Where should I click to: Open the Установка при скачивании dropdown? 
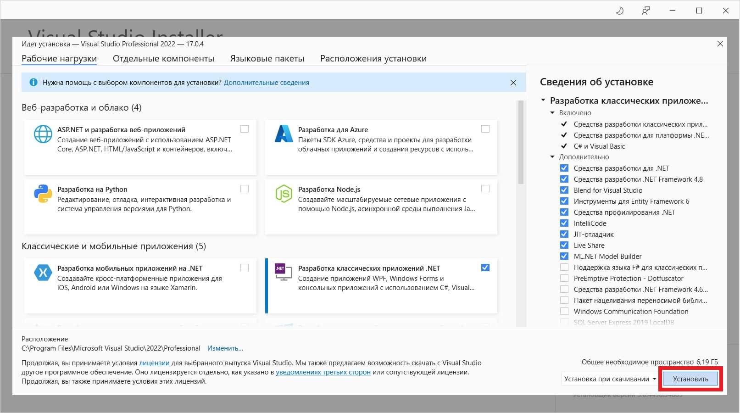point(610,379)
